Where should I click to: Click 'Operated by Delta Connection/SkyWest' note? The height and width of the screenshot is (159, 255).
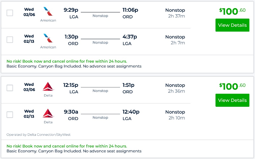(39, 135)
